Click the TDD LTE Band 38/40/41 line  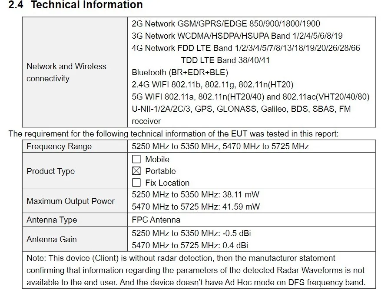coord(225,60)
